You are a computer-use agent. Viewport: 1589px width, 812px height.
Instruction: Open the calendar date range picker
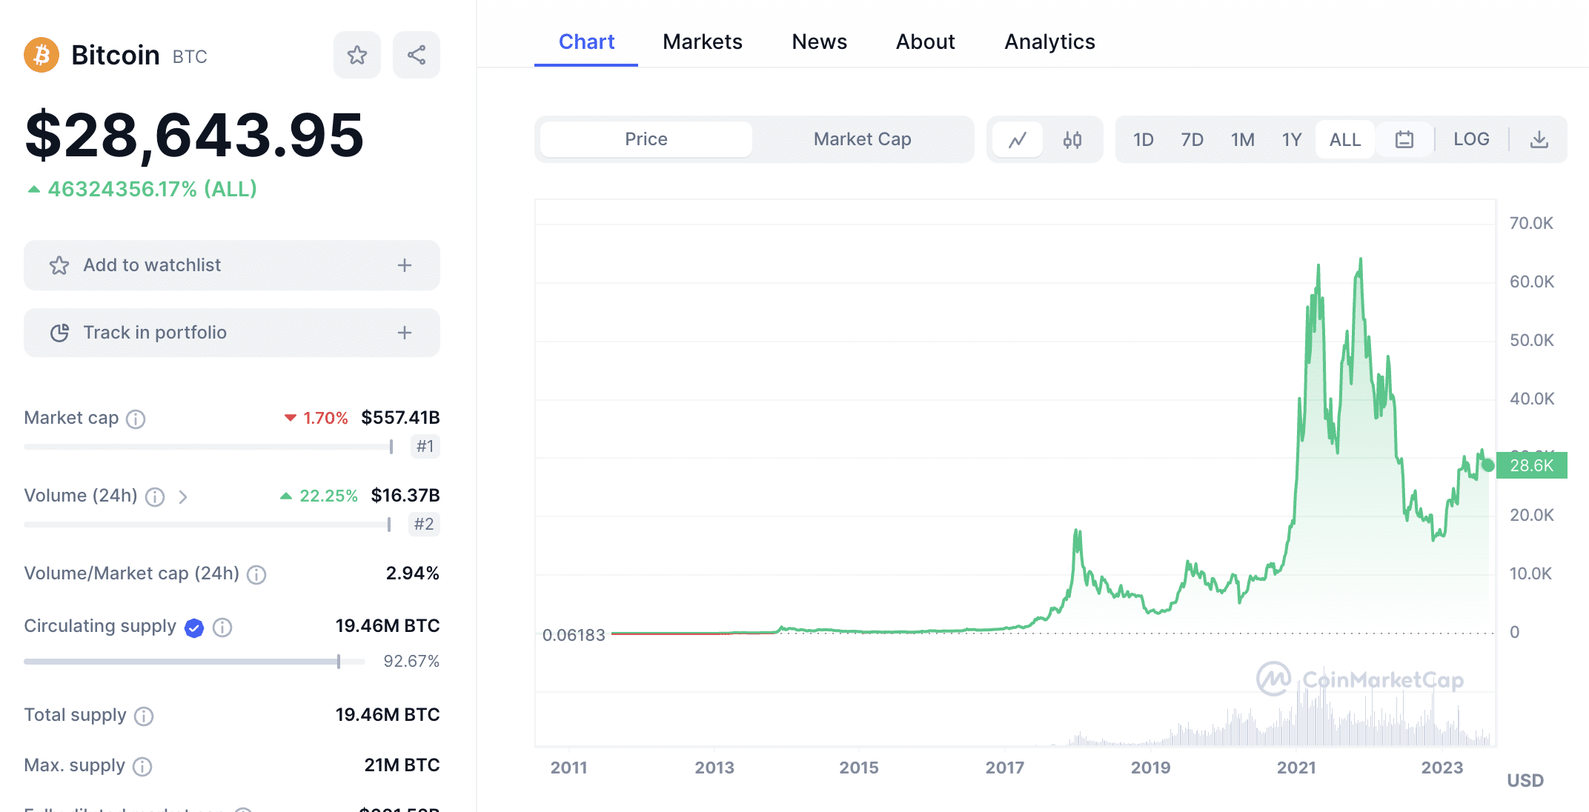tap(1404, 139)
